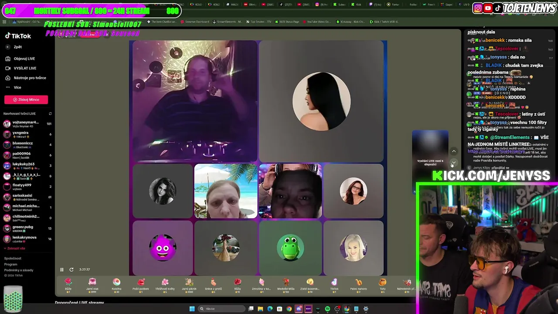Open the Streamer Dashboard bookmark
Screen dimensions: 558x314
coord(194,21)
